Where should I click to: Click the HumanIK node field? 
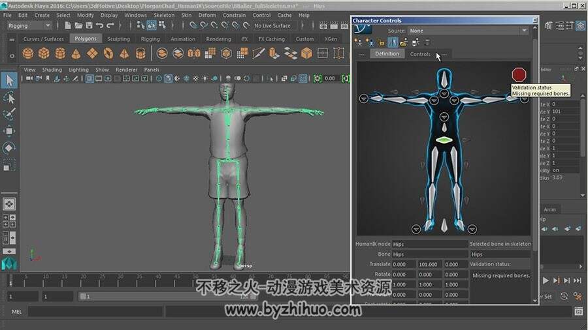click(429, 244)
